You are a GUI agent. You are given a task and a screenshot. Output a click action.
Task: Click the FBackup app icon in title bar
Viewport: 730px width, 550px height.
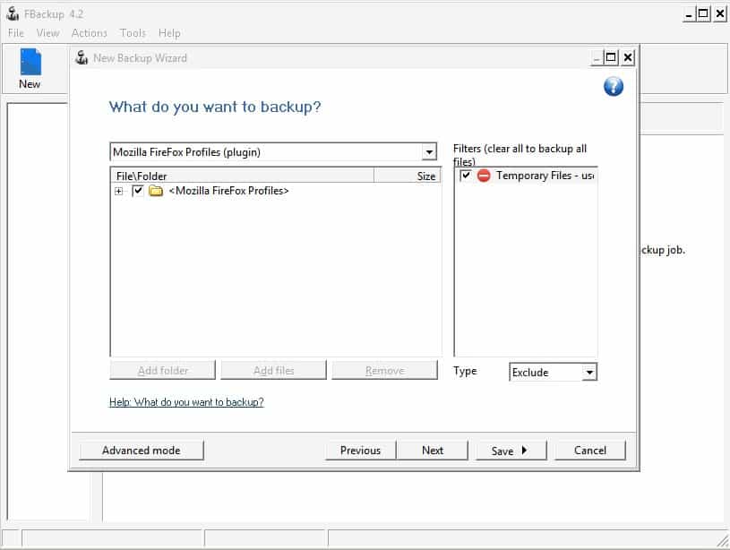point(13,13)
